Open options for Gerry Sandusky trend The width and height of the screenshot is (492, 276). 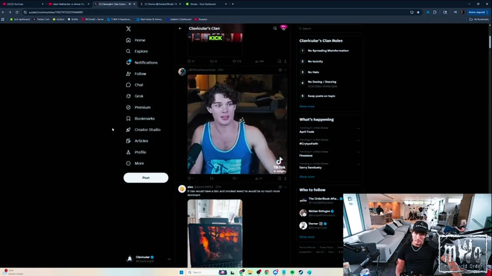[358, 164]
